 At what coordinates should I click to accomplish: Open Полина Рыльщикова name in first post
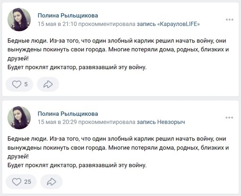tap(68, 16)
